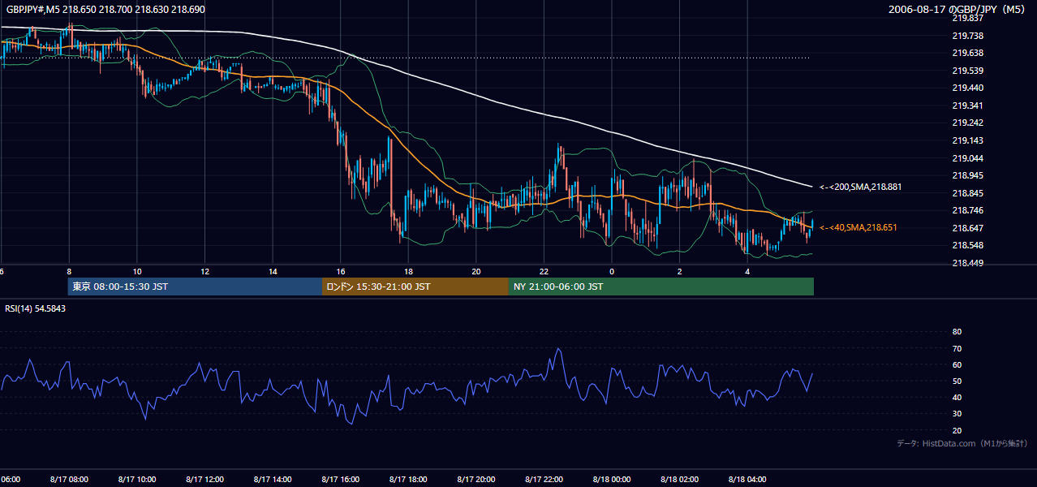The height and width of the screenshot is (487, 1037).
Task: Click the GBPJPY#,M5 symbol header text
Action: coord(105,8)
